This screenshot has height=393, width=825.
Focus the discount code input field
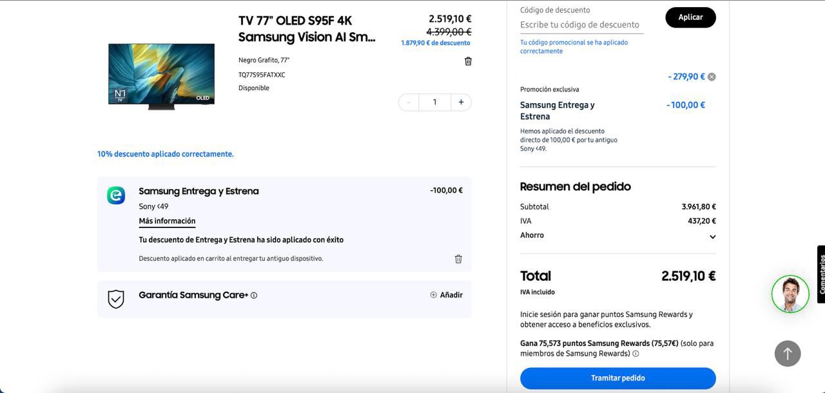[581, 25]
